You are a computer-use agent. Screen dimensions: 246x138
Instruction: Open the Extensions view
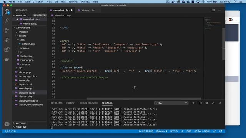point(7,49)
